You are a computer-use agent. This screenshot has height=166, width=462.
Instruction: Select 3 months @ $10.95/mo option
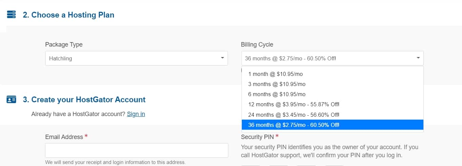pos(332,84)
